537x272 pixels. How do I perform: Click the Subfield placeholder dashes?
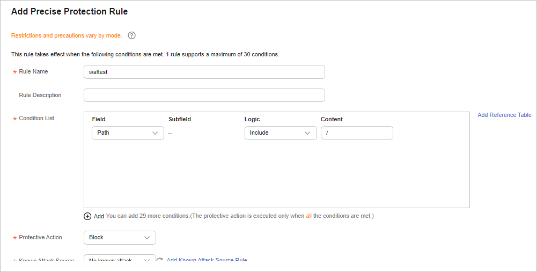pyautogui.click(x=170, y=134)
